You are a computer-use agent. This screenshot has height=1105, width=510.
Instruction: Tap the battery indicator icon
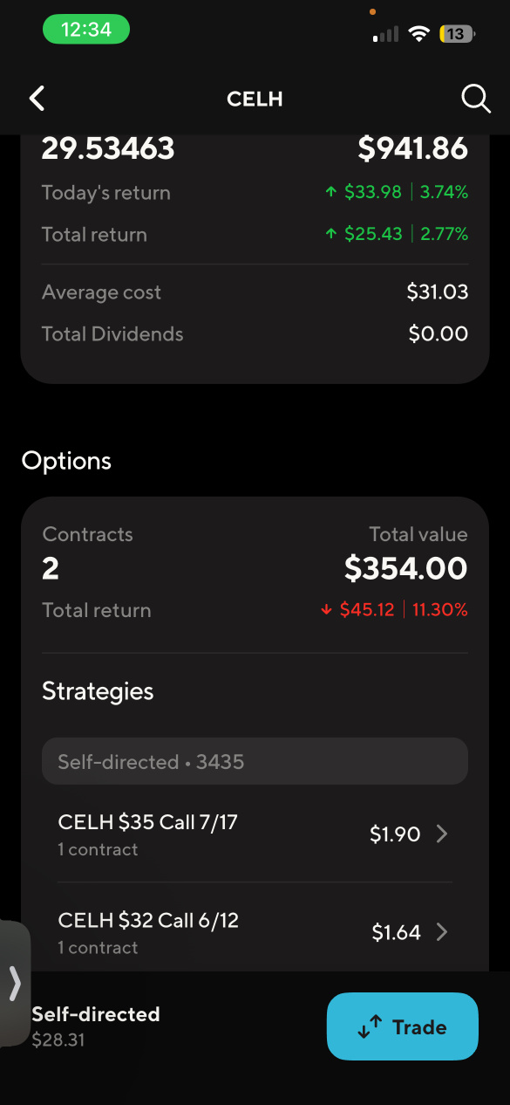tap(457, 34)
